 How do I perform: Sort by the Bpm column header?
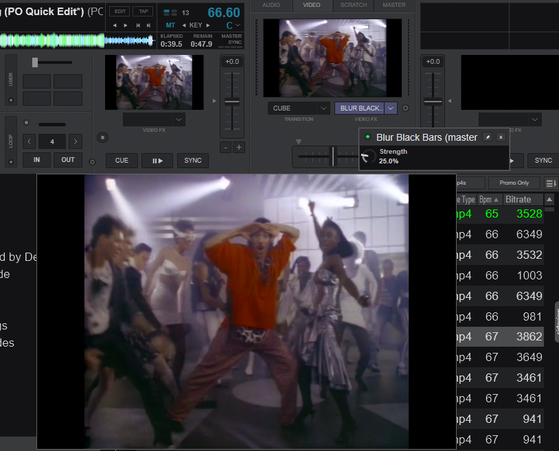click(x=489, y=200)
